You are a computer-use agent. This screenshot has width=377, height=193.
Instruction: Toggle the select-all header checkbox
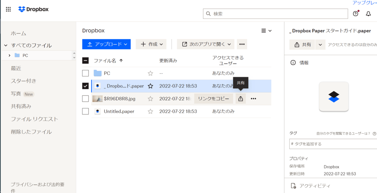click(x=86, y=61)
